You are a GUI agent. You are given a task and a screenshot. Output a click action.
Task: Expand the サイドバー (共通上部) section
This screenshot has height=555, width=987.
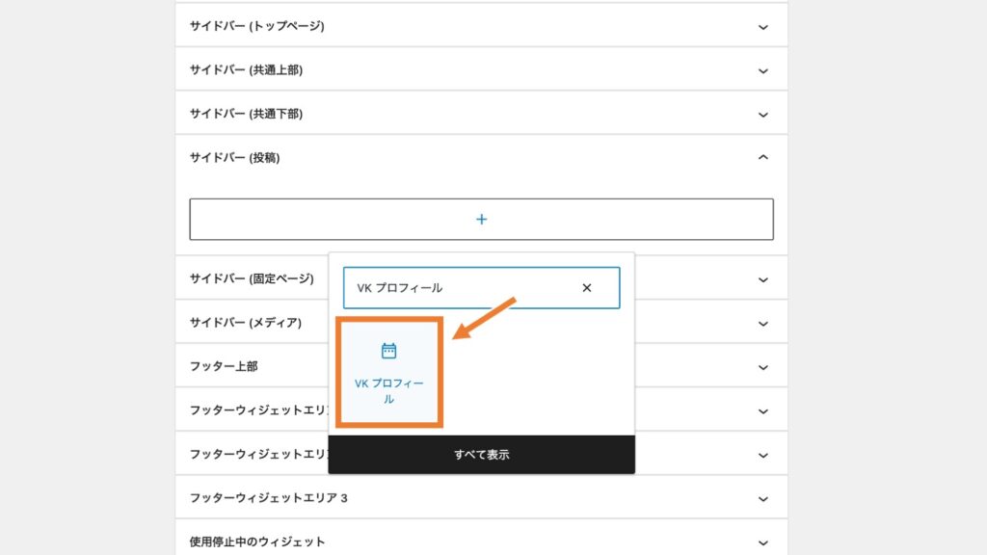pyautogui.click(x=762, y=69)
